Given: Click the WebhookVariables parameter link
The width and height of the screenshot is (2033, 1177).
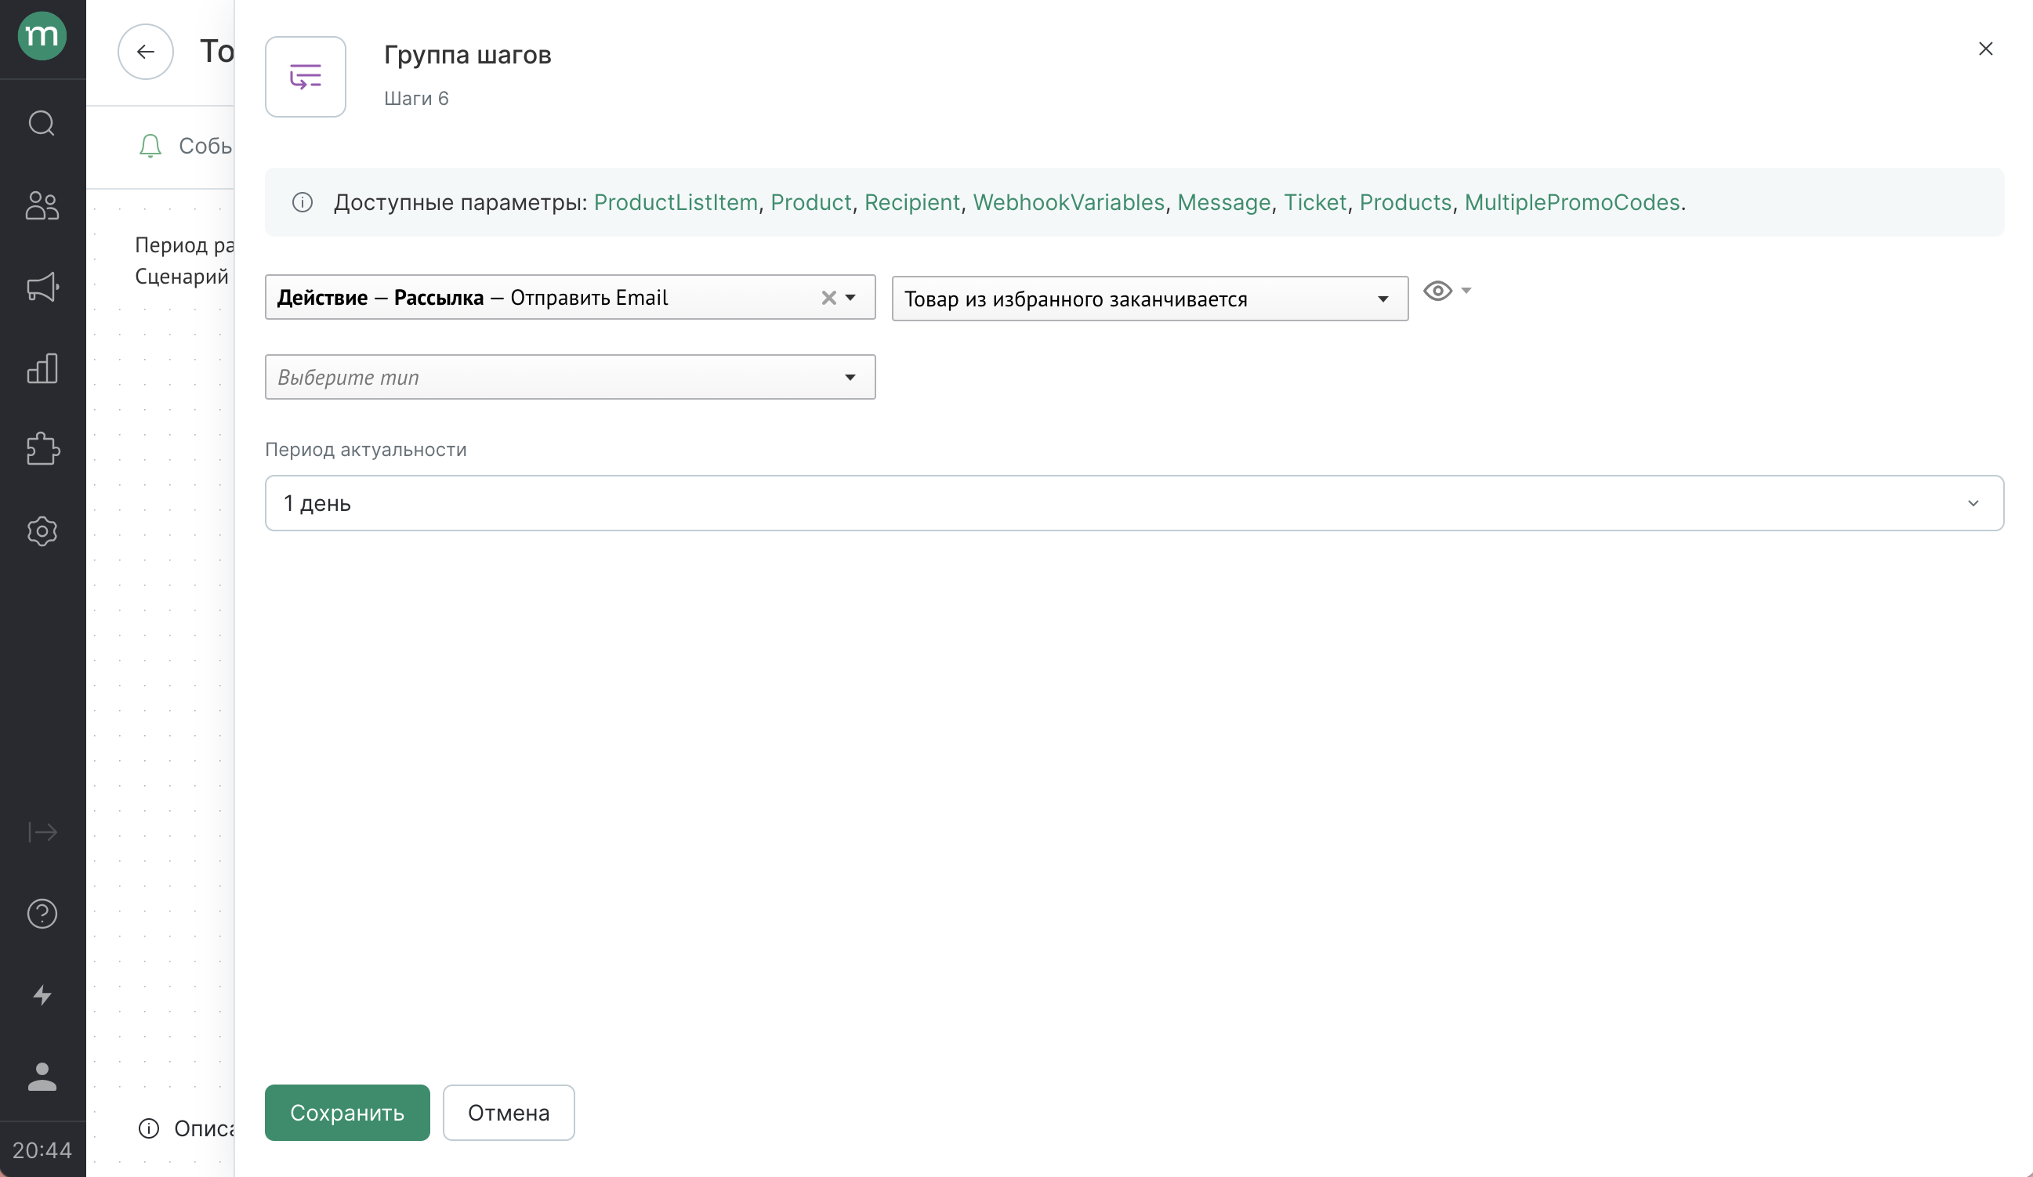Looking at the screenshot, I should coord(1068,202).
